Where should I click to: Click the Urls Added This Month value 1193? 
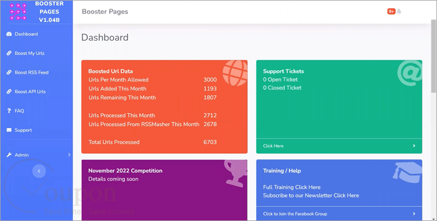click(210, 89)
